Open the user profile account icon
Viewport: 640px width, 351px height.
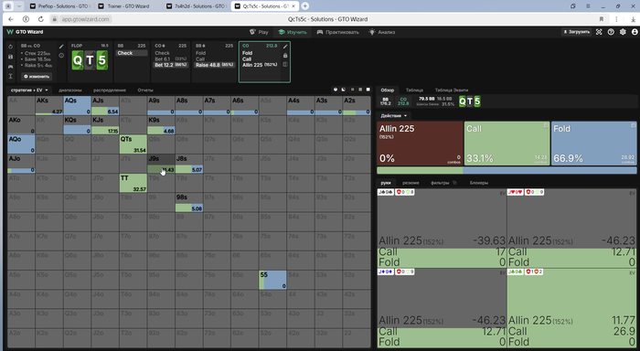[635, 32]
